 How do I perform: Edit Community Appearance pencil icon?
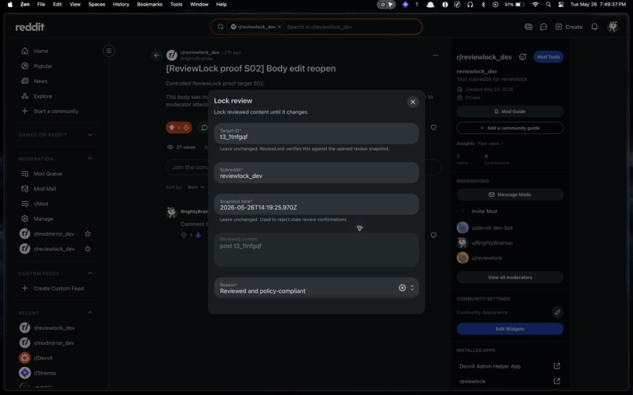[557, 313]
